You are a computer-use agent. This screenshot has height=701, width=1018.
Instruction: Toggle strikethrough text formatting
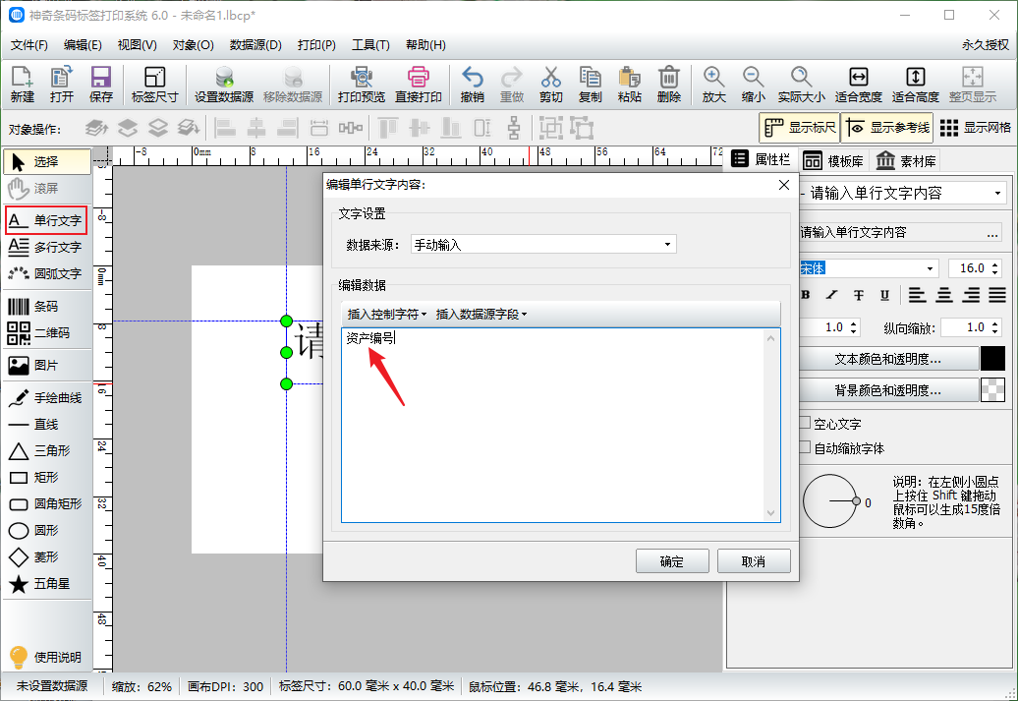(x=858, y=295)
